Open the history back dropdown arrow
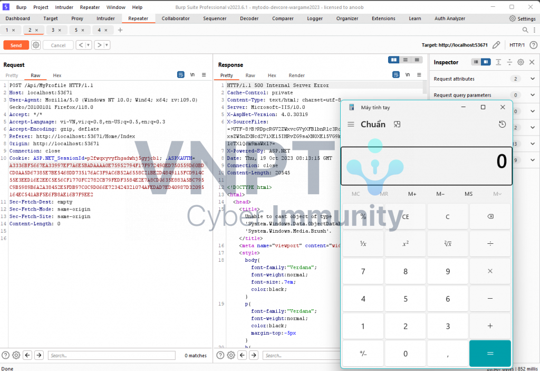The width and height of the screenshot is (540, 371). pyautogui.click(x=88, y=45)
